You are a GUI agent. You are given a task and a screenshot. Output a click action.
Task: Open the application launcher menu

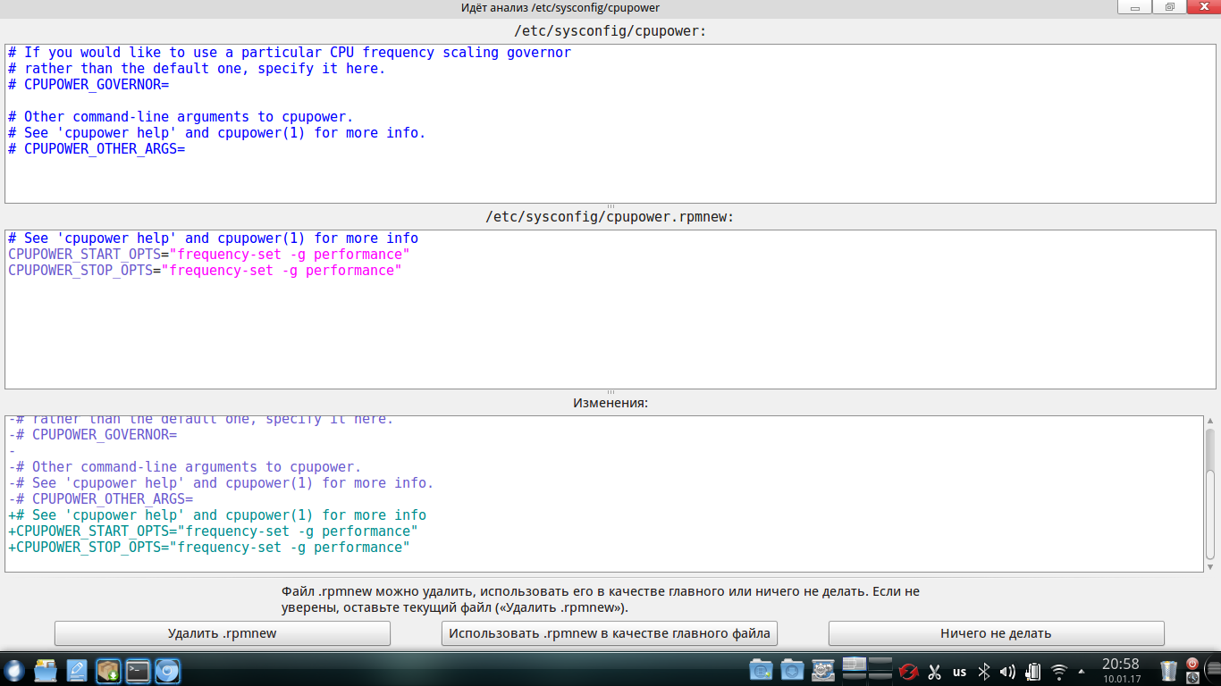point(14,670)
